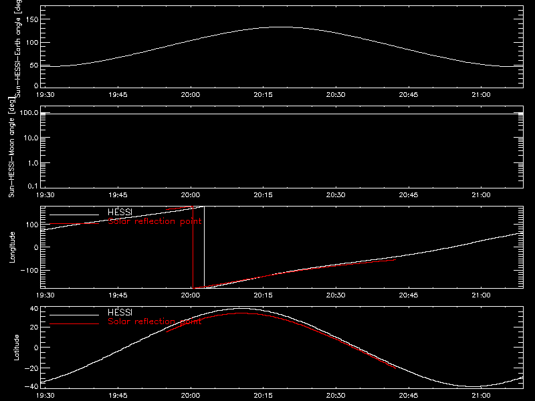Click the 'Sun-HESSI-Earth angle' axis title
Screen dimensions: 535x401
pos(17,49)
